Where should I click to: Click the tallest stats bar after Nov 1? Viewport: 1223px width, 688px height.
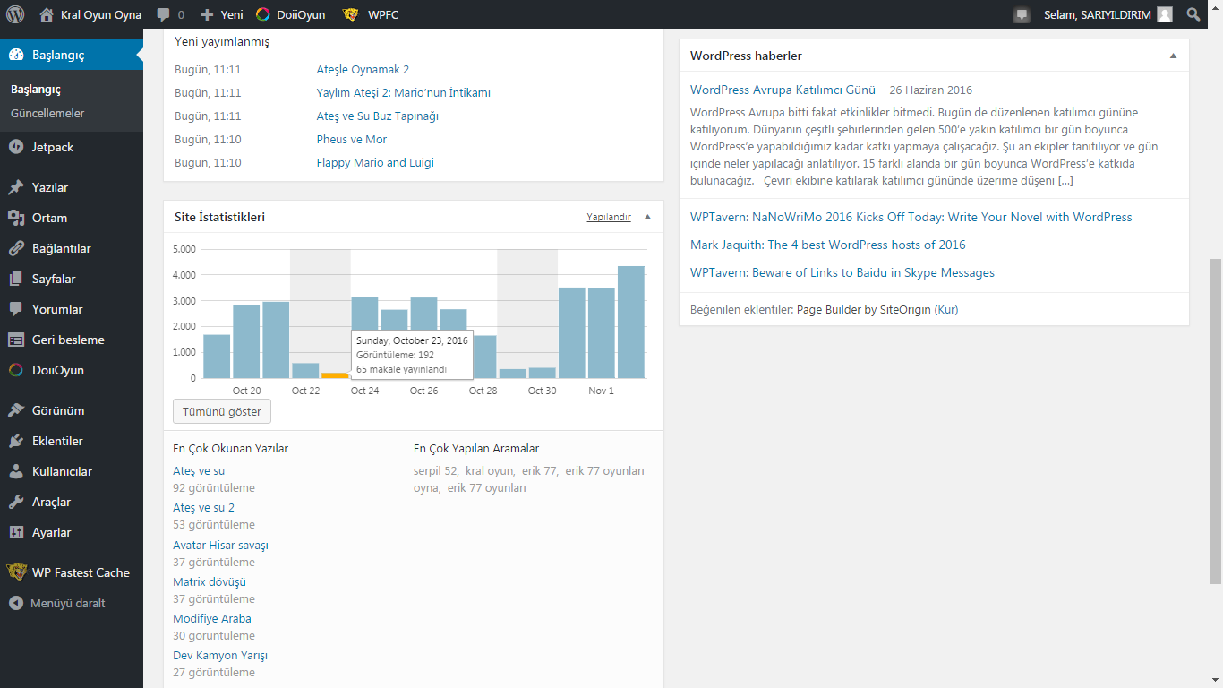(x=631, y=322)
